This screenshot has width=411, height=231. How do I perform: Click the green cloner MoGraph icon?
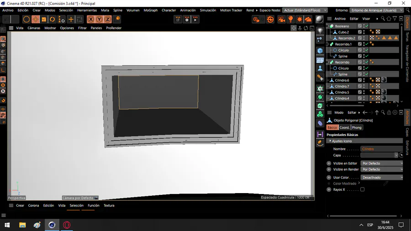tap(320, 114)
